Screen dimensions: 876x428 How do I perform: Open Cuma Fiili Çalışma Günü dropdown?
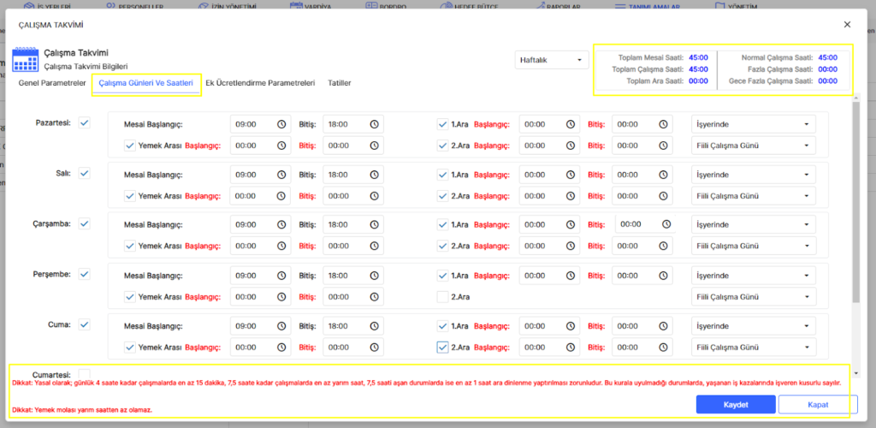coord(753,348)
